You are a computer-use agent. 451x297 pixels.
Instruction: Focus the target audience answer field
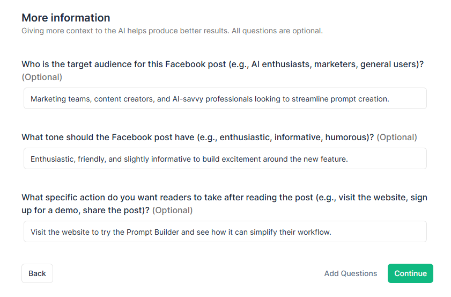coord(225,98)
